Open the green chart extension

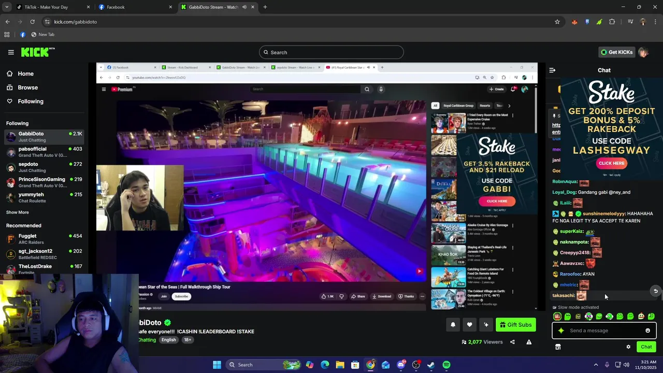tap(599, 22)
